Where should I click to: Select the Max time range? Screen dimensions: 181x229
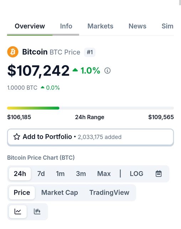point(104,174)
